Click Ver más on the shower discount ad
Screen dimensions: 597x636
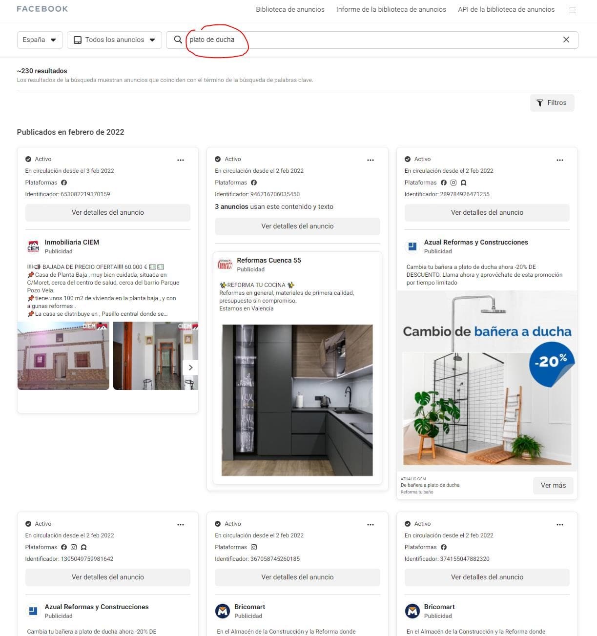coord(553,485)
